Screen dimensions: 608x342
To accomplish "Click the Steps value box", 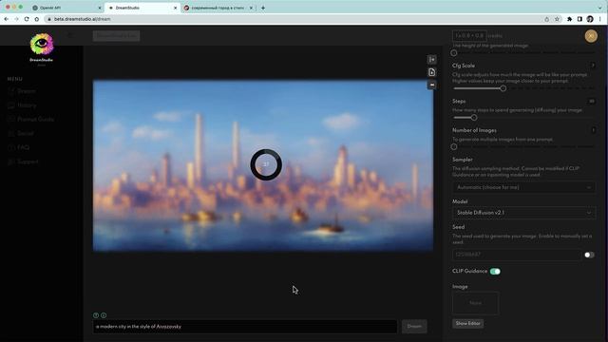I will (592, 102).
